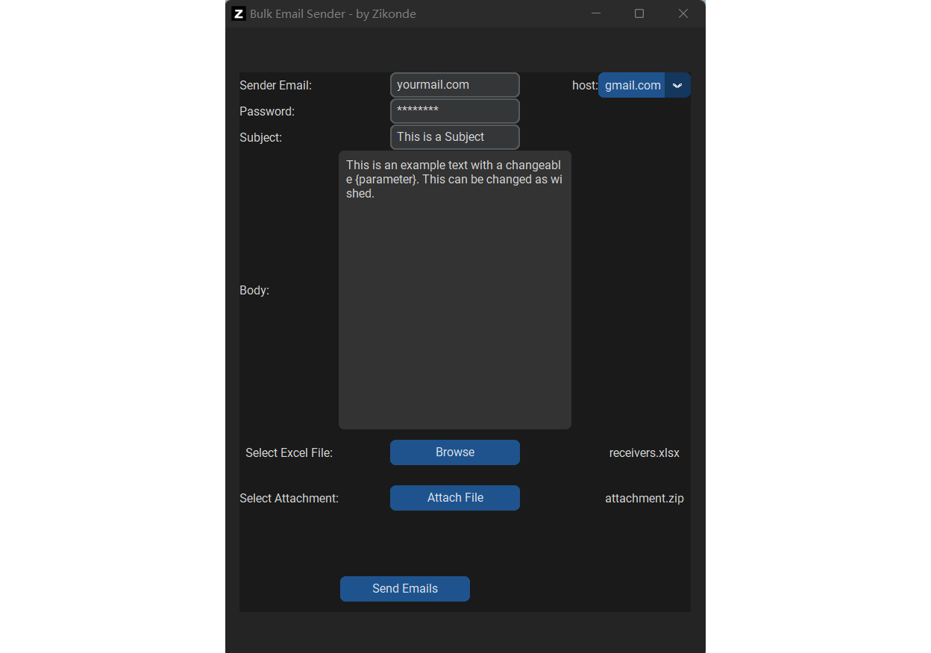931x653 pixels.
Task: Click the 'Select Excel File:' label
Action: (289, 452)
